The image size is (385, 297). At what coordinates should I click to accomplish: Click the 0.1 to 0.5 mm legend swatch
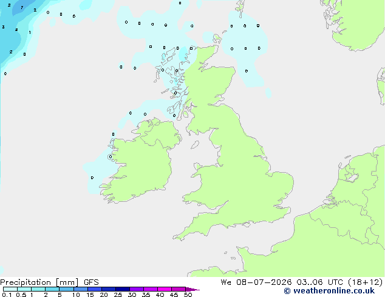click(x=10, y=289)
